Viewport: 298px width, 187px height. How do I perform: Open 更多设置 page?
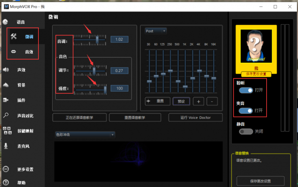click(25, 169)
